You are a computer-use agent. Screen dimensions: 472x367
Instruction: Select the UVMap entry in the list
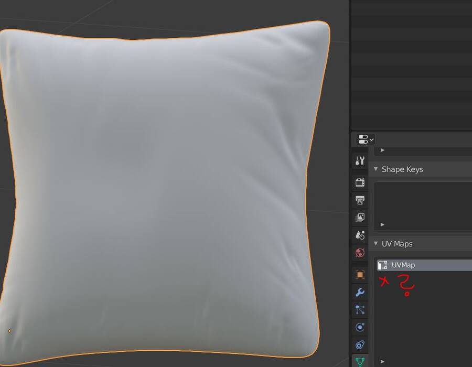[x=424, y=265]
